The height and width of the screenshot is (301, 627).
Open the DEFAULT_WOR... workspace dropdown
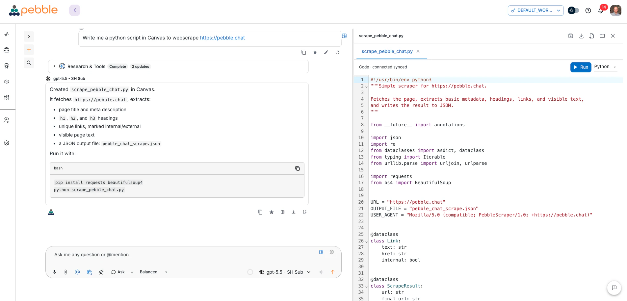tap(536, 11)
